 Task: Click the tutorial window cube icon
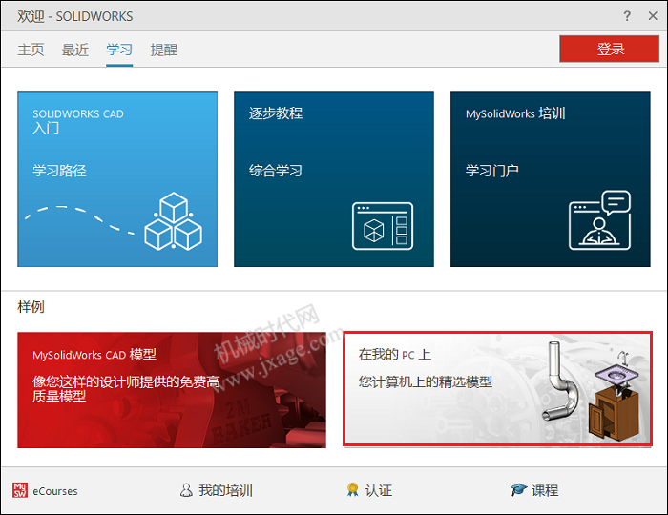383,226
